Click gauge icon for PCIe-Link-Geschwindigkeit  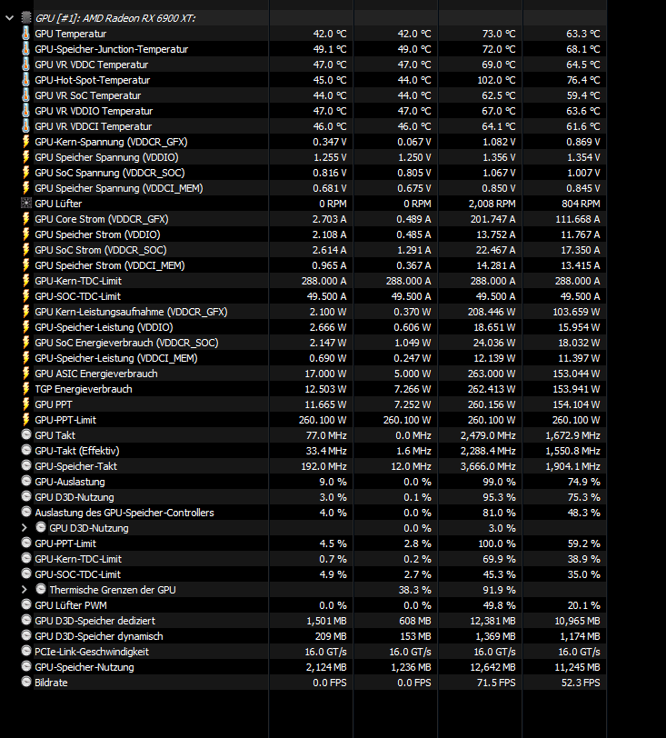[26, 652]
